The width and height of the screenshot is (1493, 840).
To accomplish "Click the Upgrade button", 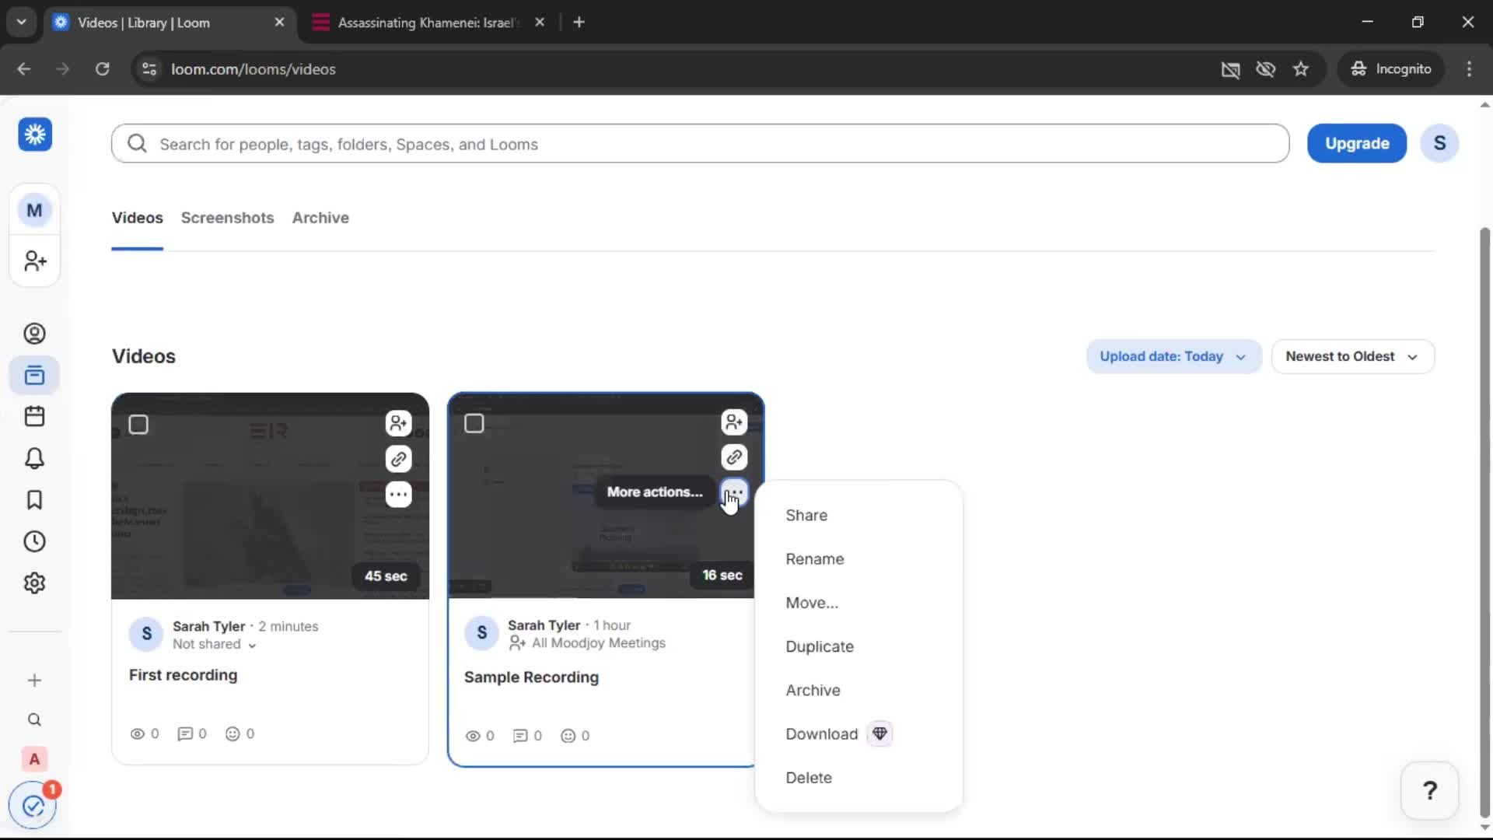I will tap(1356, 143).
